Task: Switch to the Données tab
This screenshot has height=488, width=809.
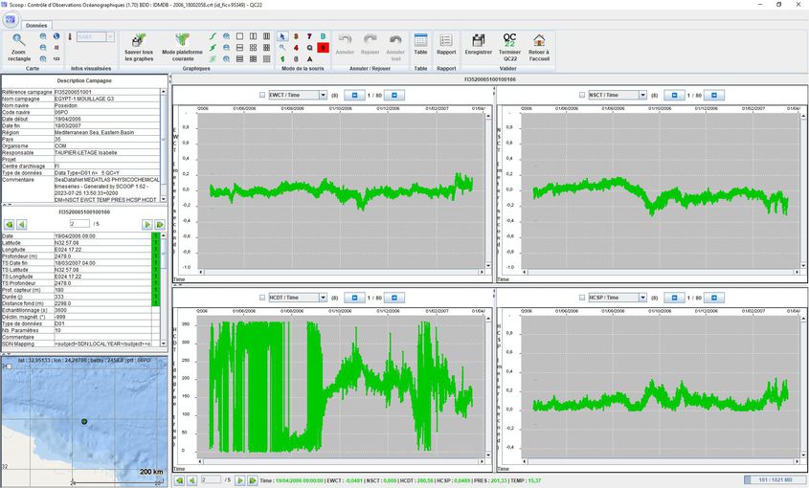Action: pyautogui.click(x=36, y=25)
